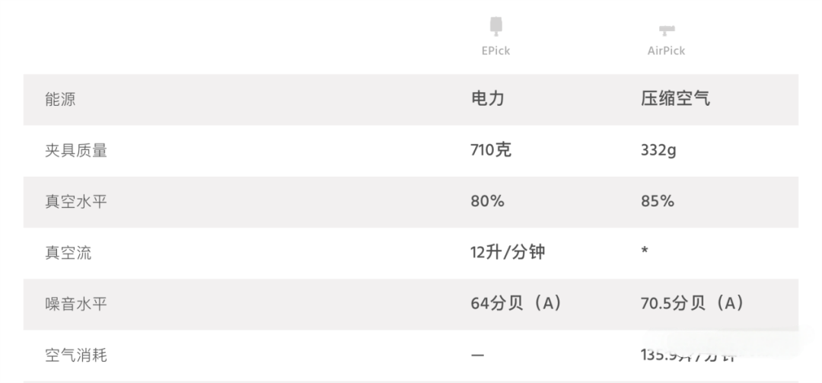Select the 电力 energy value
This screenshot has height=383, width=822.
pyautogui.click(x=488, y=99)
